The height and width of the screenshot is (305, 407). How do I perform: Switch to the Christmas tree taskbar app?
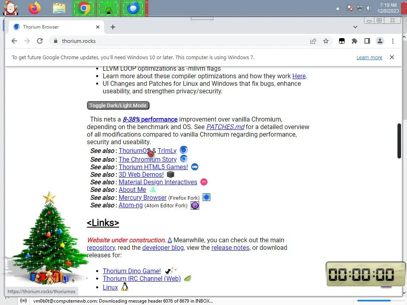point(109,9)
